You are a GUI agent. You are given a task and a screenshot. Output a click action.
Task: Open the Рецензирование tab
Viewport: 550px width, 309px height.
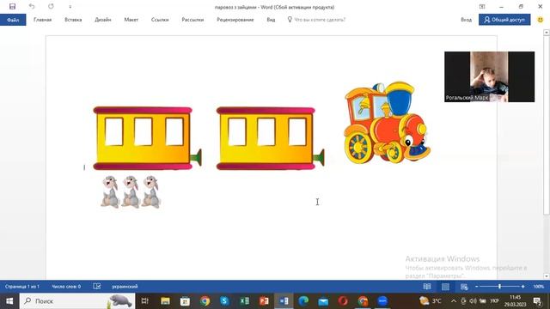pyautogui.click(x=235, y=20)
